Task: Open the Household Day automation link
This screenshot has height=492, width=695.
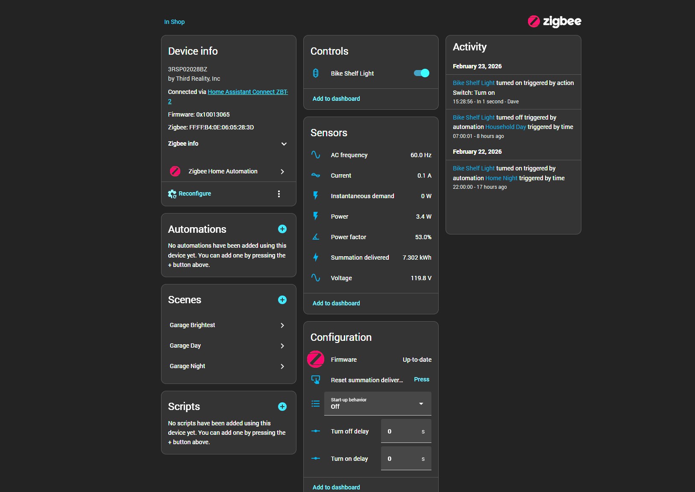Action: point(506,127)
